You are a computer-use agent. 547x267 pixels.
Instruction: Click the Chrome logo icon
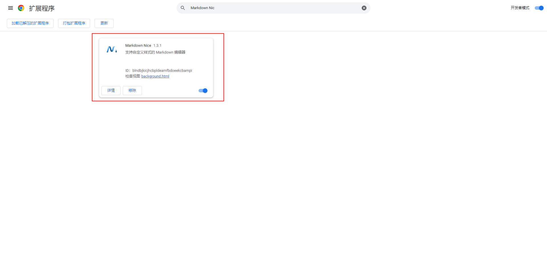pyautogui.click(x=21, y=8)
